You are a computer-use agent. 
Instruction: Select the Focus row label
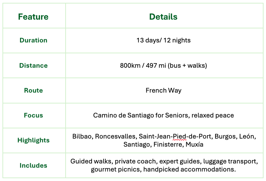[x=33, y=115]
